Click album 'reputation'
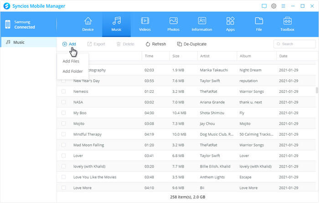 pyautogui.click(x=248, y=81)
